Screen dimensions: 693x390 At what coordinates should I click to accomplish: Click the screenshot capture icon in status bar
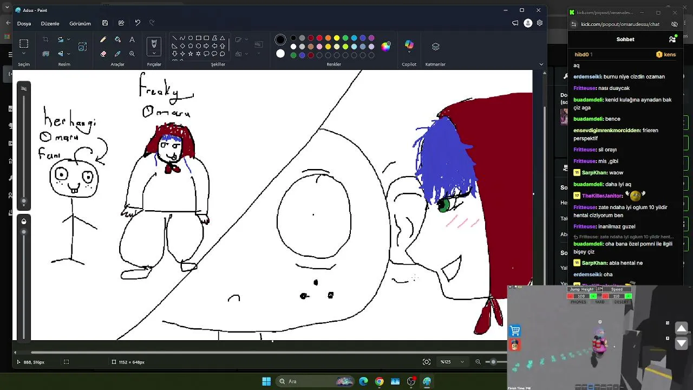coord(427,362)
